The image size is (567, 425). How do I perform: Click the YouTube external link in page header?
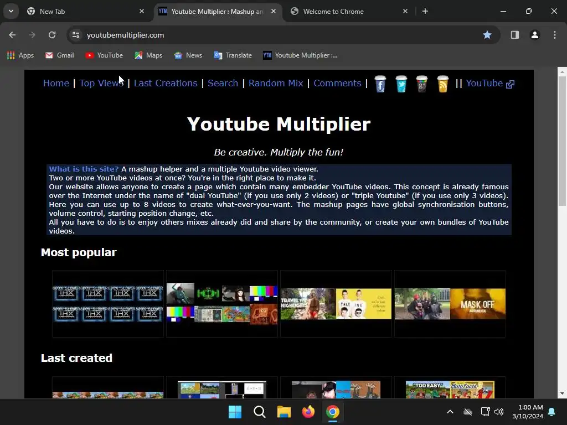click(x=489, y=83)
